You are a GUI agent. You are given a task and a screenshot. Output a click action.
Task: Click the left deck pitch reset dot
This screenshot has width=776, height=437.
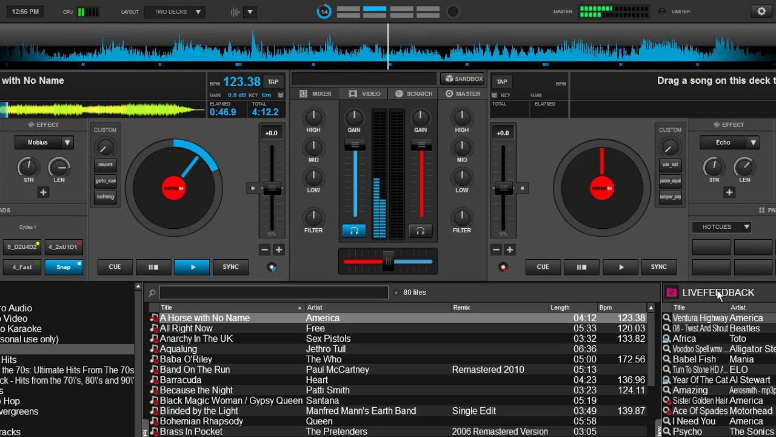coord(253,188)
